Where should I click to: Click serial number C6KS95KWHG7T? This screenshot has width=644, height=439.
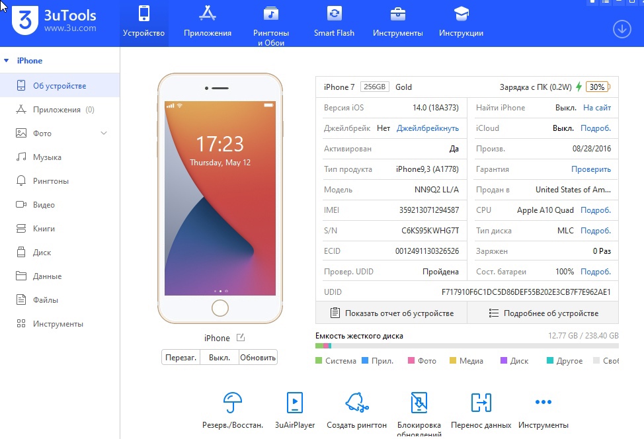(x=430, y=230)
